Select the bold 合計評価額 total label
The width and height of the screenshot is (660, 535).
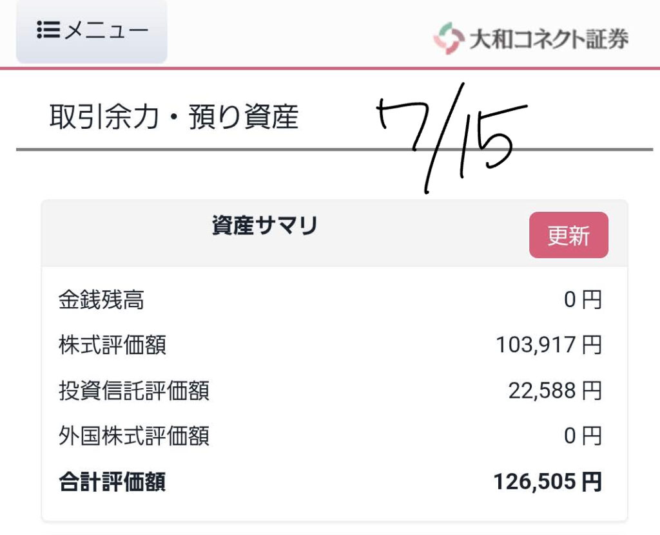[112, 482]
